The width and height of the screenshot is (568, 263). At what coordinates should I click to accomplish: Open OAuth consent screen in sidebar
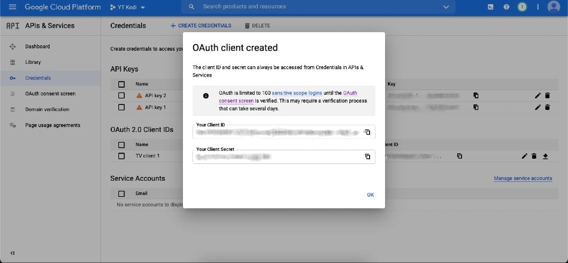[50, 94]
